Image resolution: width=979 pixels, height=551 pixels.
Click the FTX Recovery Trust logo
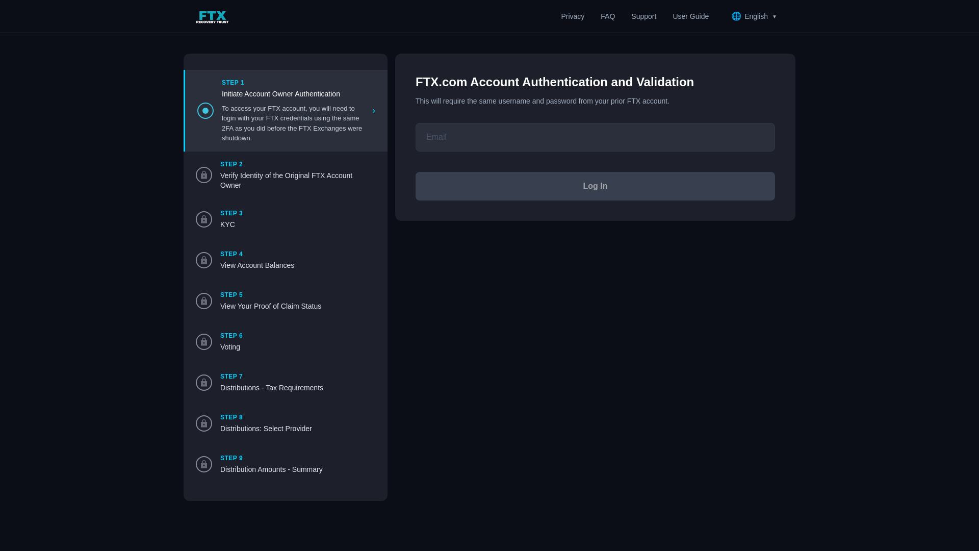(212, 17)
